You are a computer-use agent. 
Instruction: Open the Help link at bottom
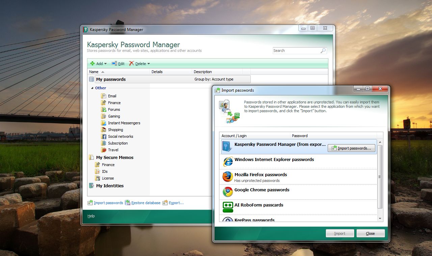click(91, 216)
